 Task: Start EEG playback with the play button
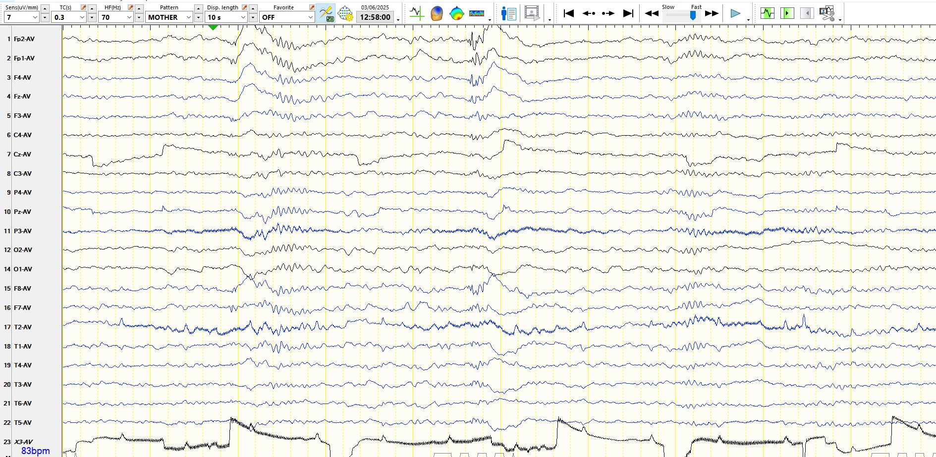[735, 13]
